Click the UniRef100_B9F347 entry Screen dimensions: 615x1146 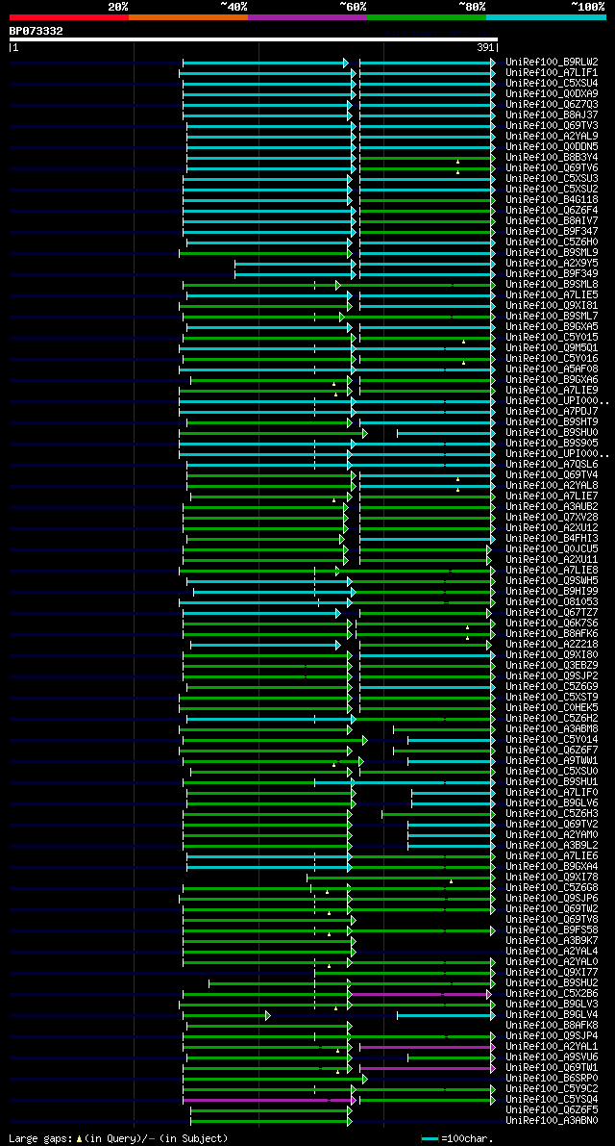[x=552, y=232]
